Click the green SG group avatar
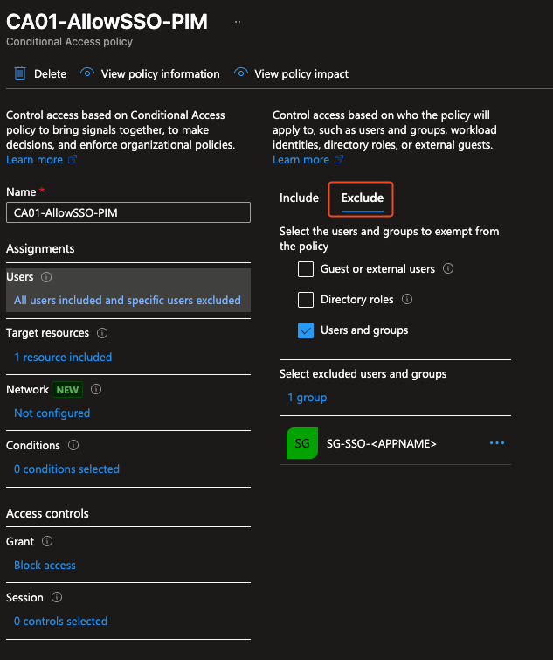553x660 pixels. coord(301,443)
